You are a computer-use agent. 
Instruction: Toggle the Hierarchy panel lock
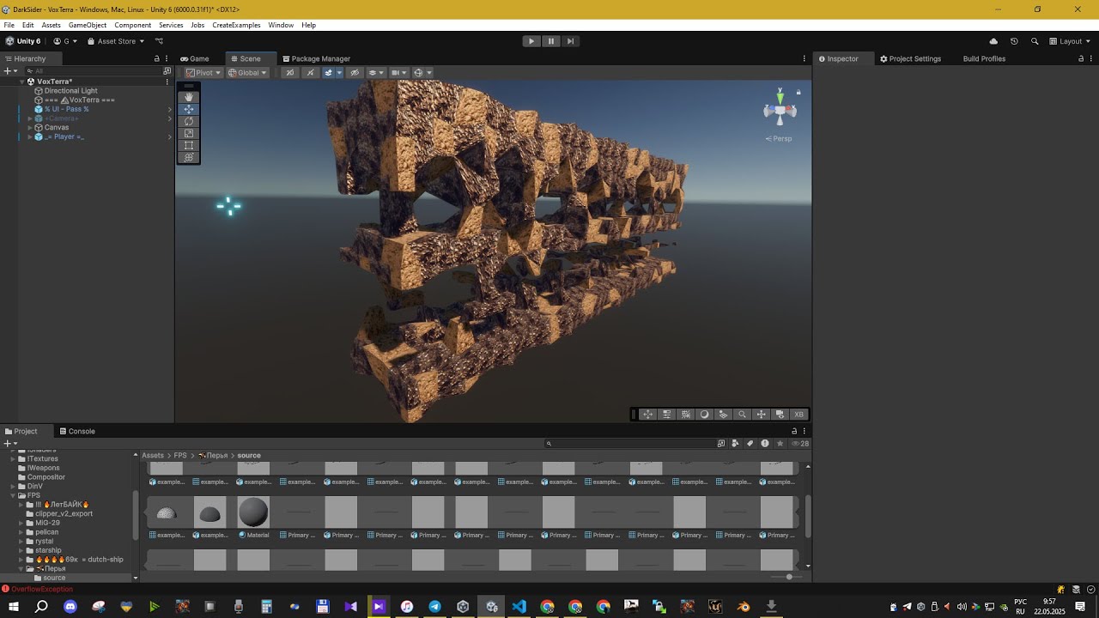click(156, 59)
